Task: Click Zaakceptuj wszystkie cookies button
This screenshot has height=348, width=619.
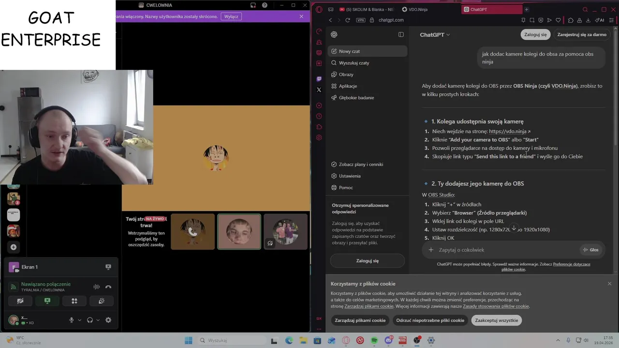Action: tap(496, 320)
